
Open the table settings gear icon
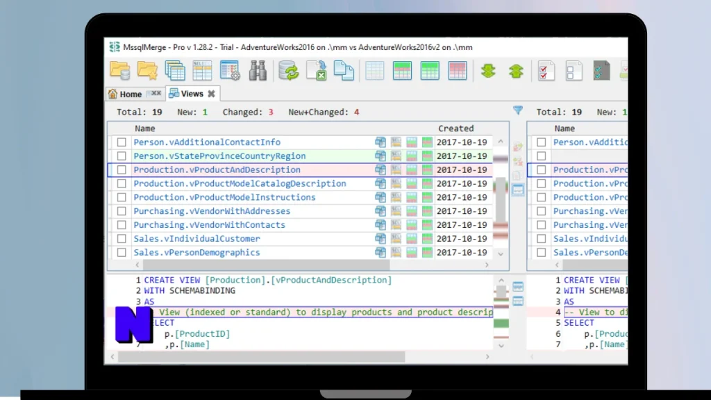230,71
